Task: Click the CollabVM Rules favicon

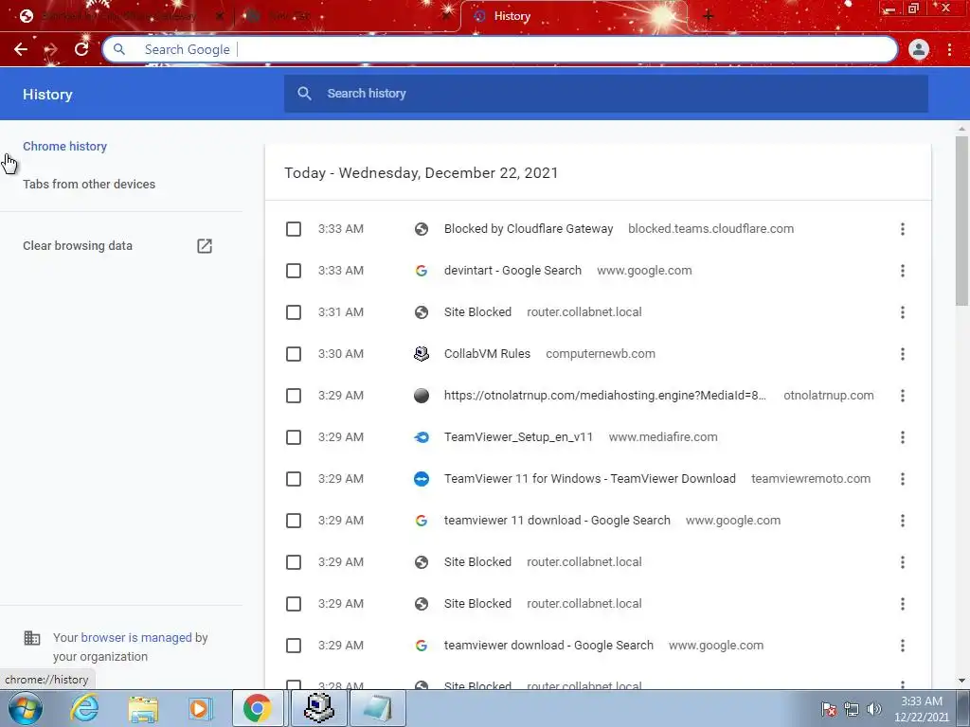Action: pos(422,354)
